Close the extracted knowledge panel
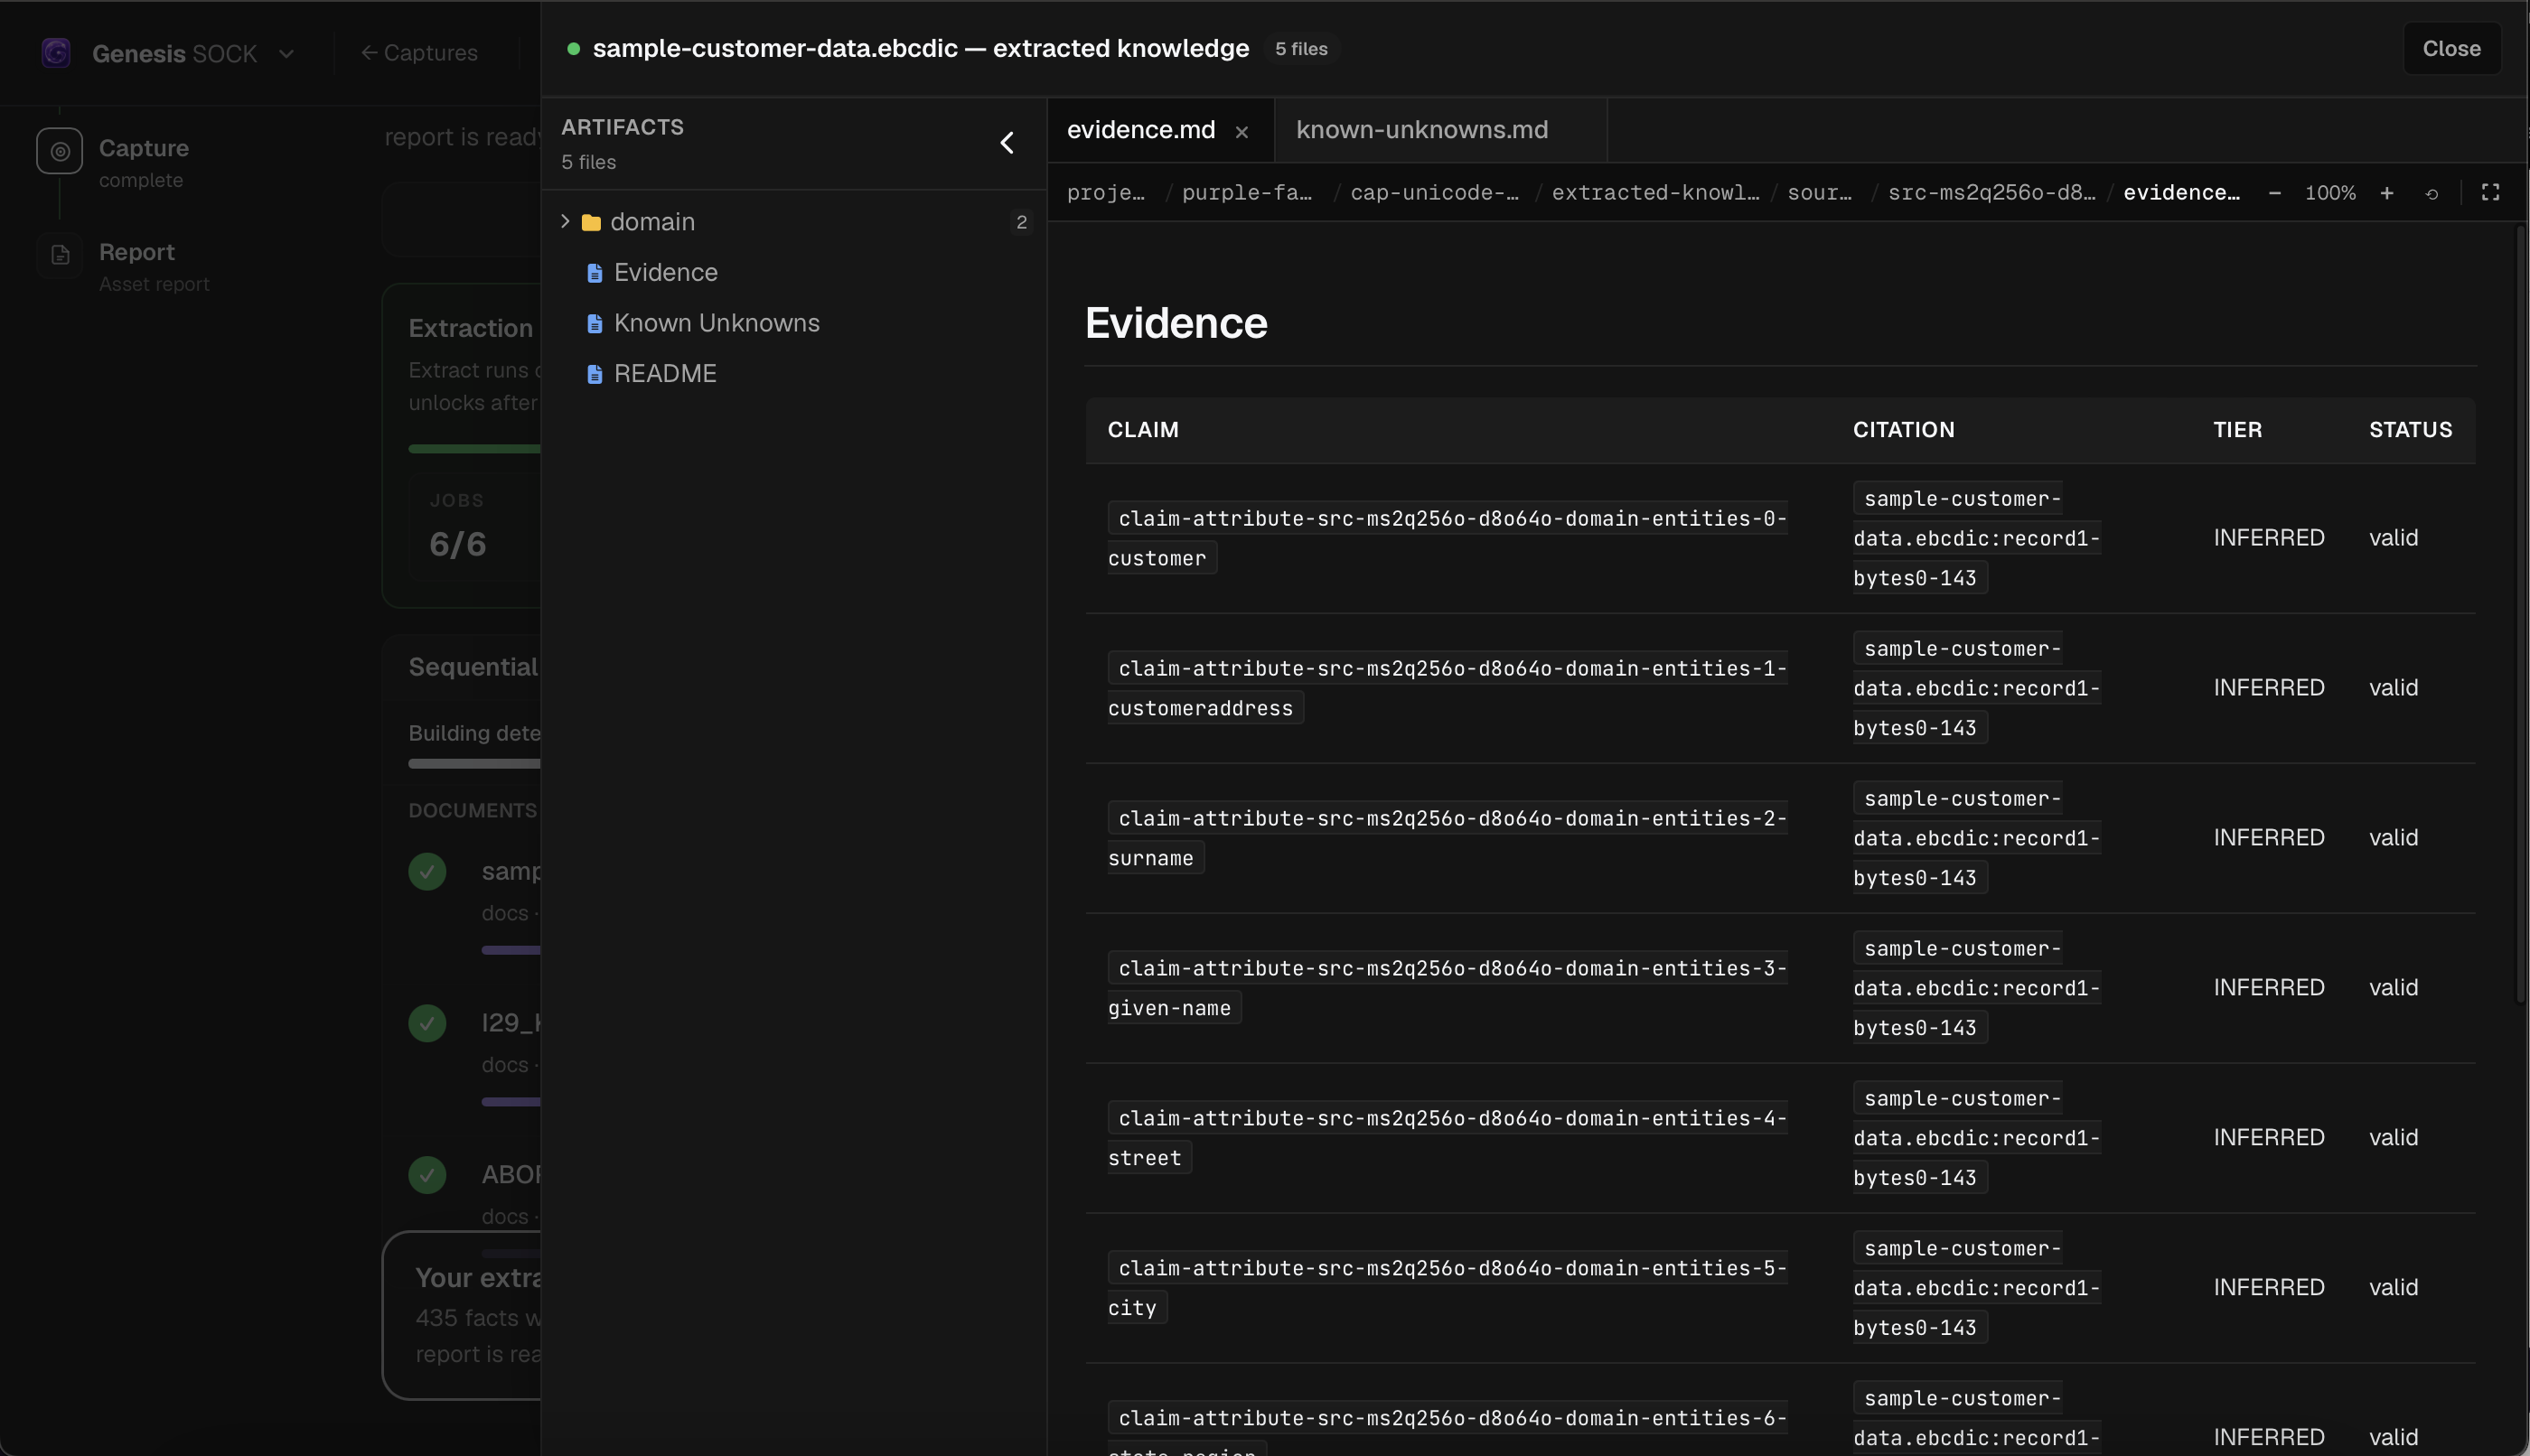Viewport: 2530px width, 1456px height. coord(2451,48)
